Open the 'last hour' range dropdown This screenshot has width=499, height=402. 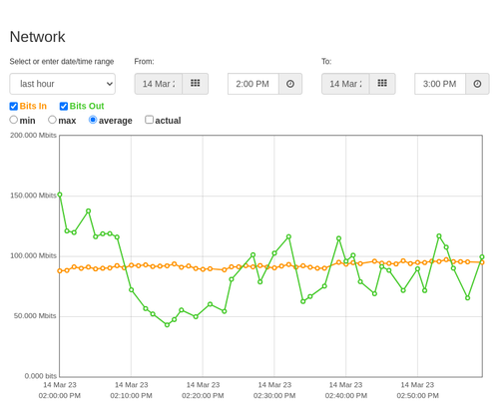pos(63,84)
